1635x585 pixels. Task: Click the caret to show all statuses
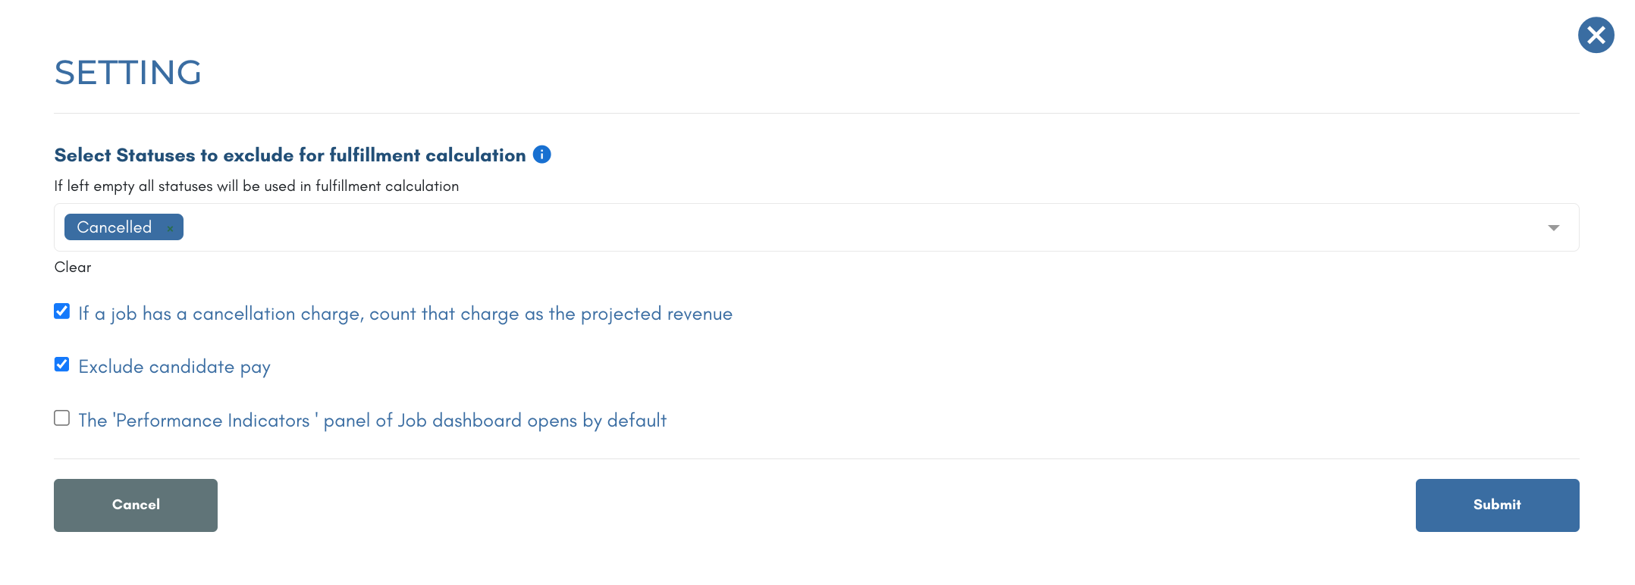coord(1554,227)
